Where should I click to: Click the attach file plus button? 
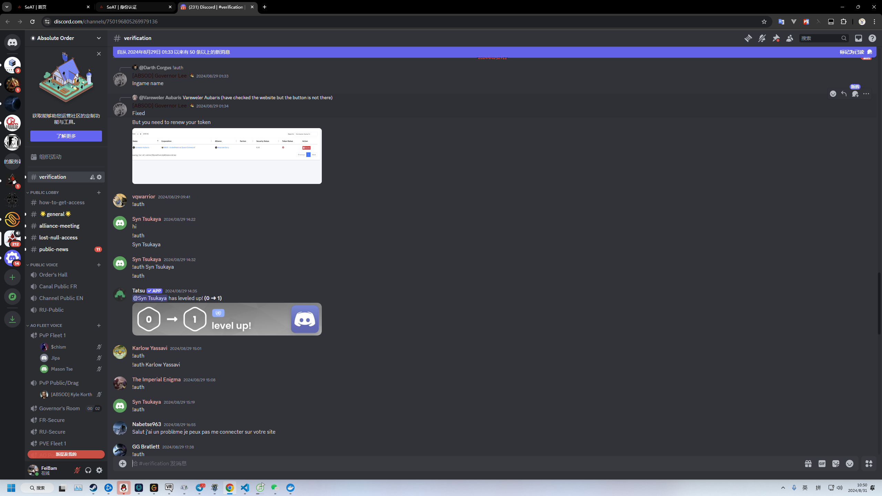point(123,464)
